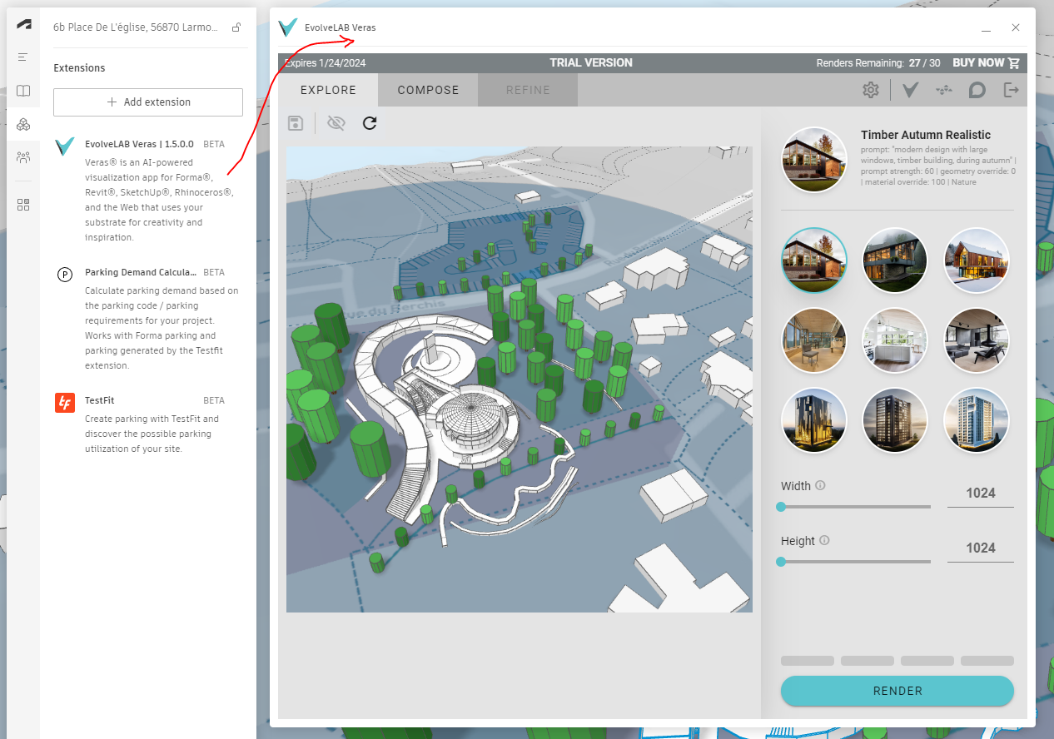Open the collaborators people icon in sidebar
1054x739 pixels.
pos(23,157)
